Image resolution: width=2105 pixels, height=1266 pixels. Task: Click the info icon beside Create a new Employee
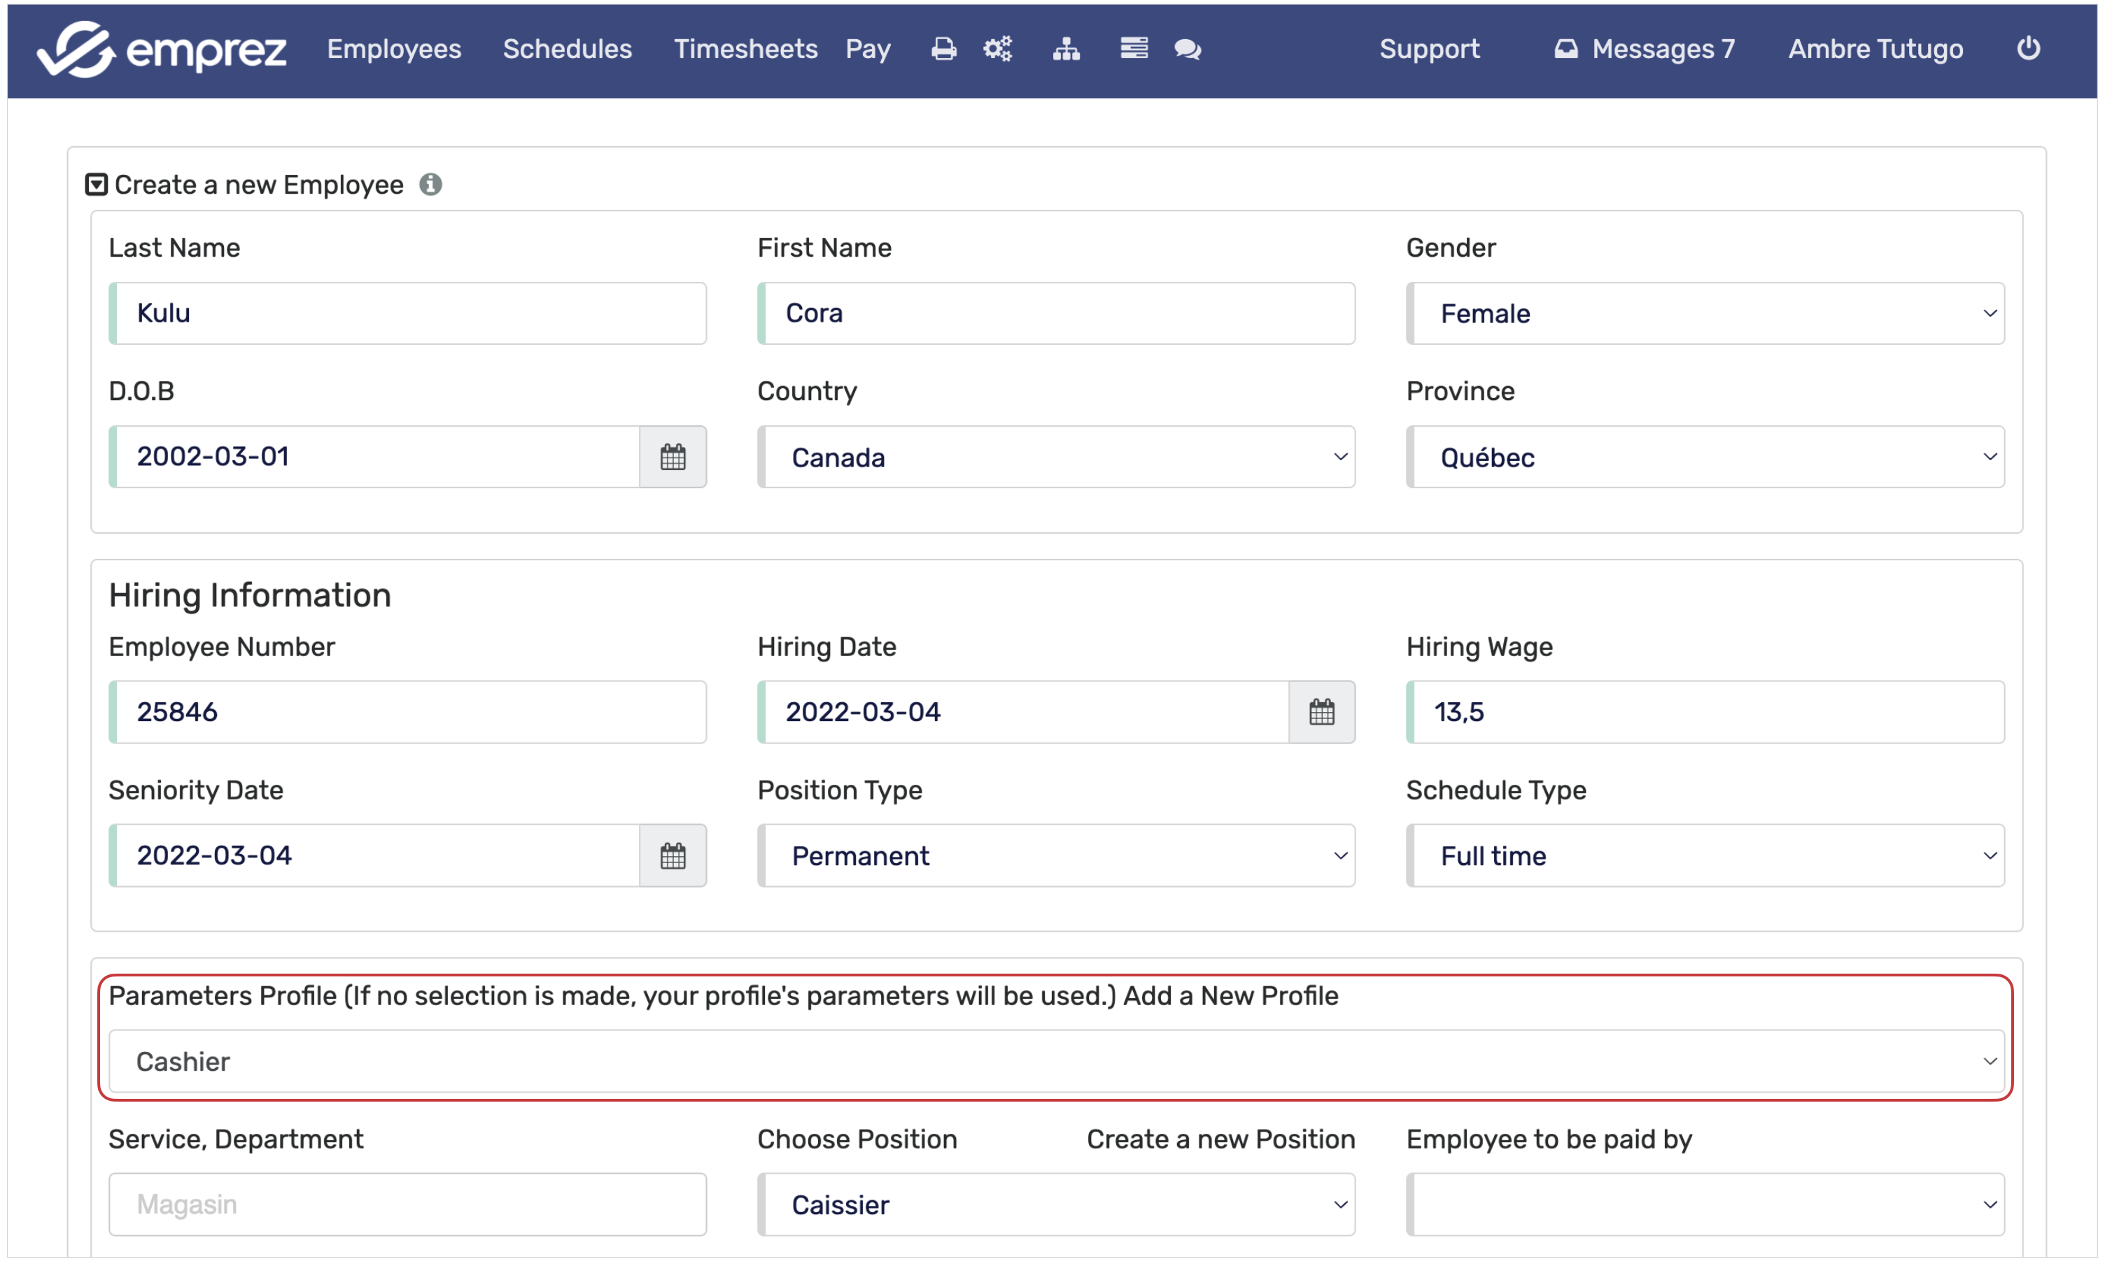pyautogui.click(x=431, y=184)
